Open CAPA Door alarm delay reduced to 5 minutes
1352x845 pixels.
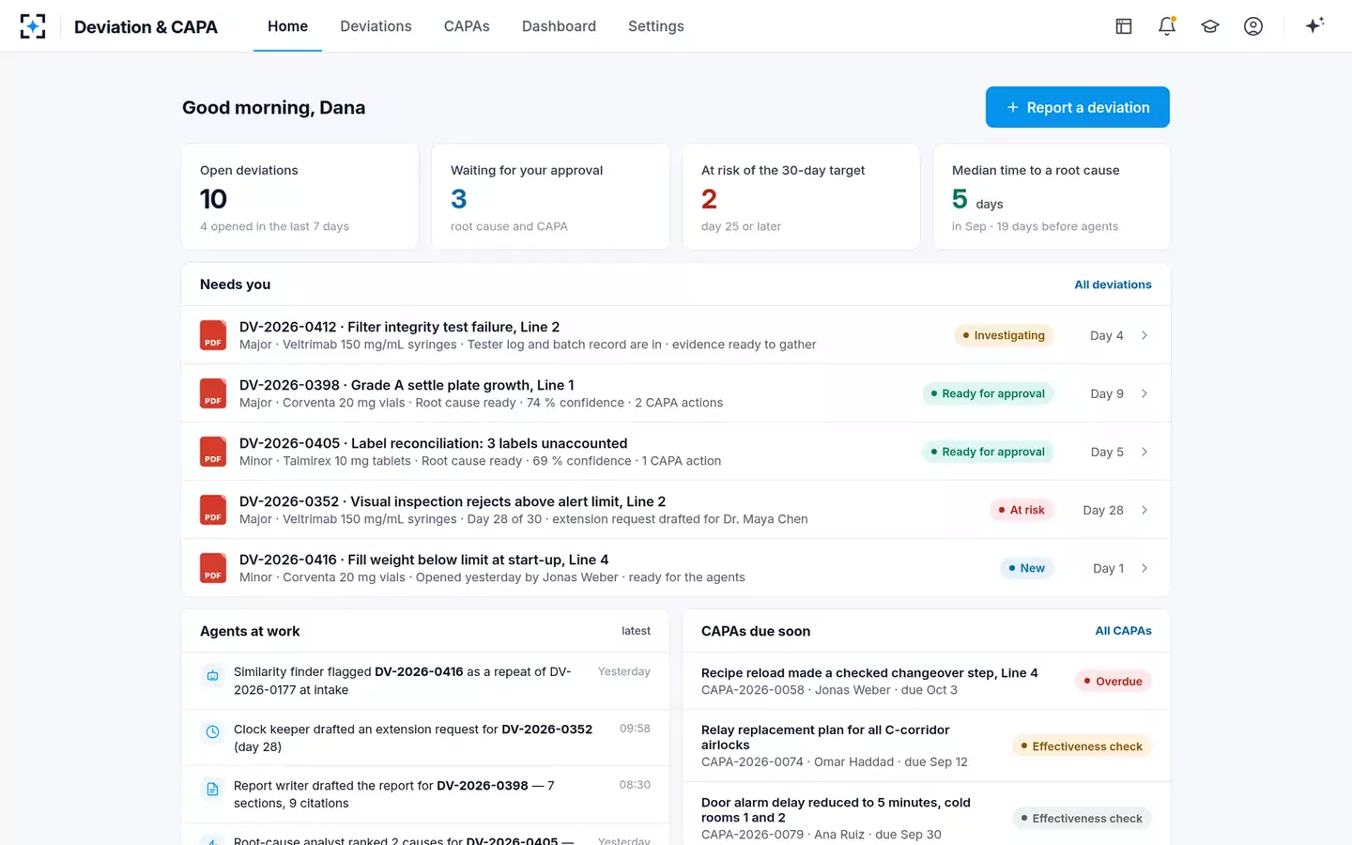(926, 818)
